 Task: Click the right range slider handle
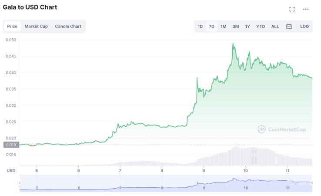[x=311, y=183]
